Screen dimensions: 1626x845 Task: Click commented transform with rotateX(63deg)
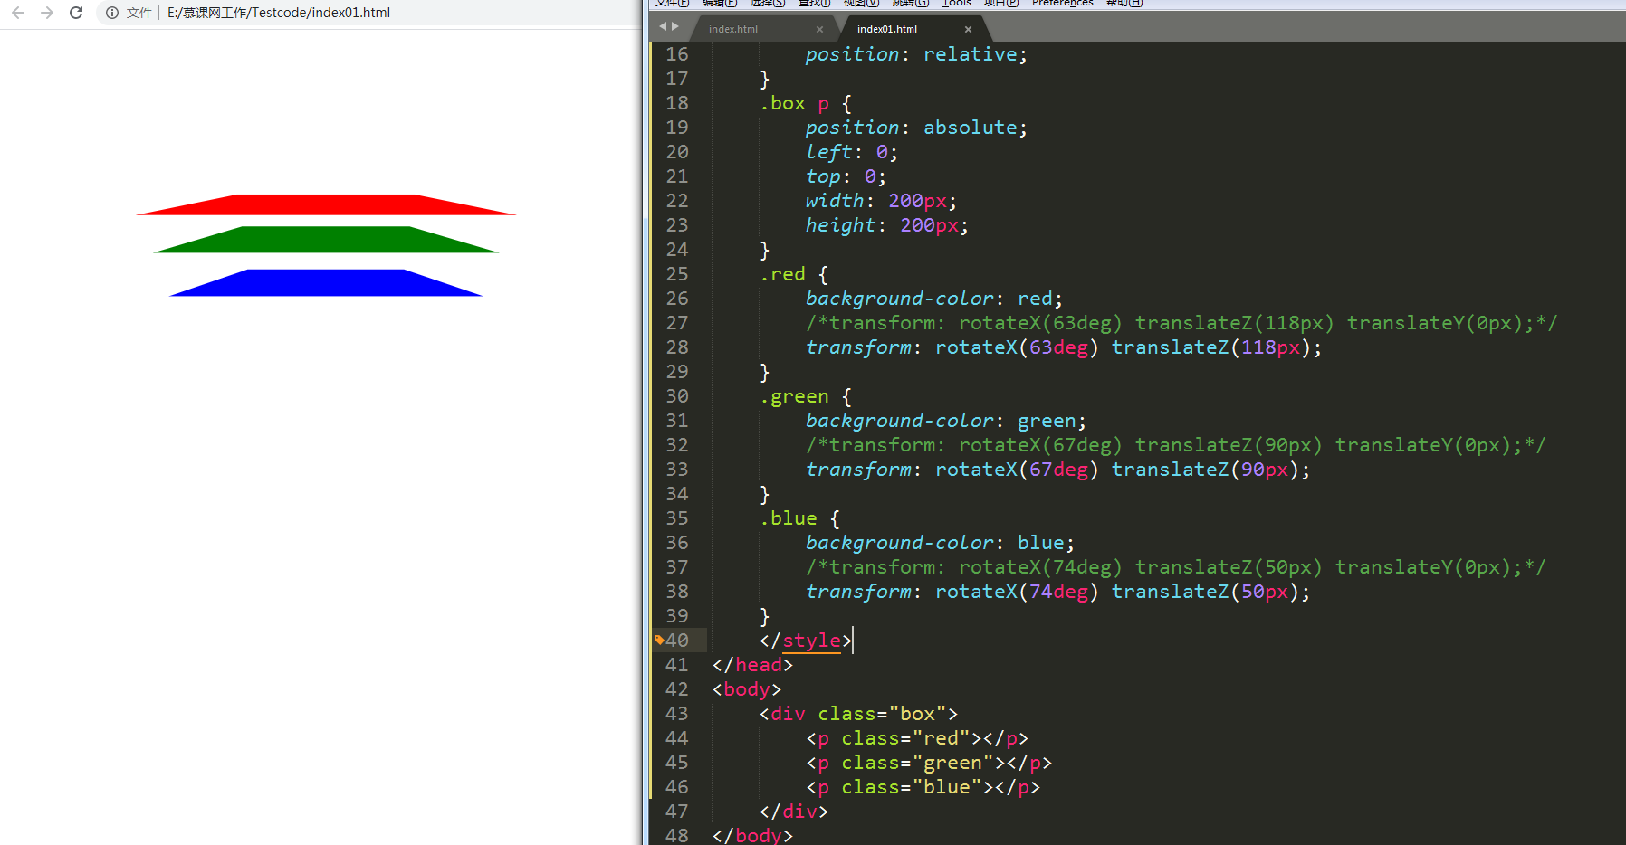(x=1181, y=323)
